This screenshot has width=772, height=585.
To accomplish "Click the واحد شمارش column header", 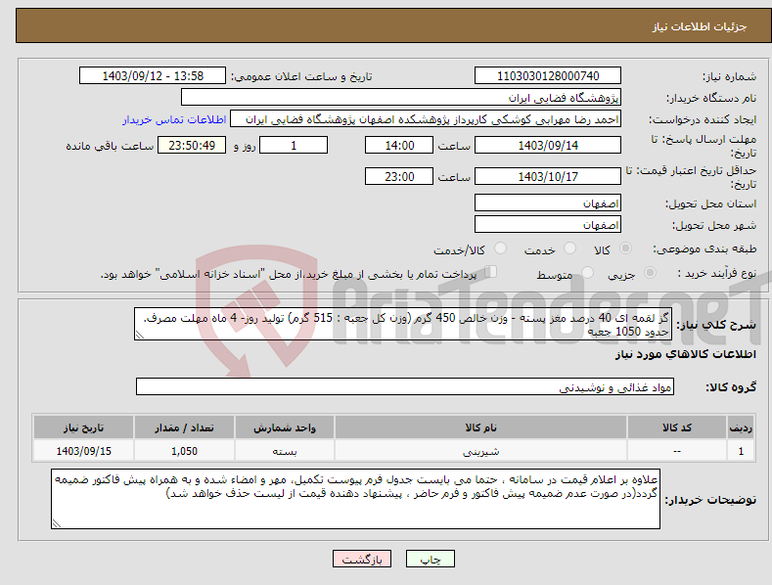I will [x=285, y=427].
